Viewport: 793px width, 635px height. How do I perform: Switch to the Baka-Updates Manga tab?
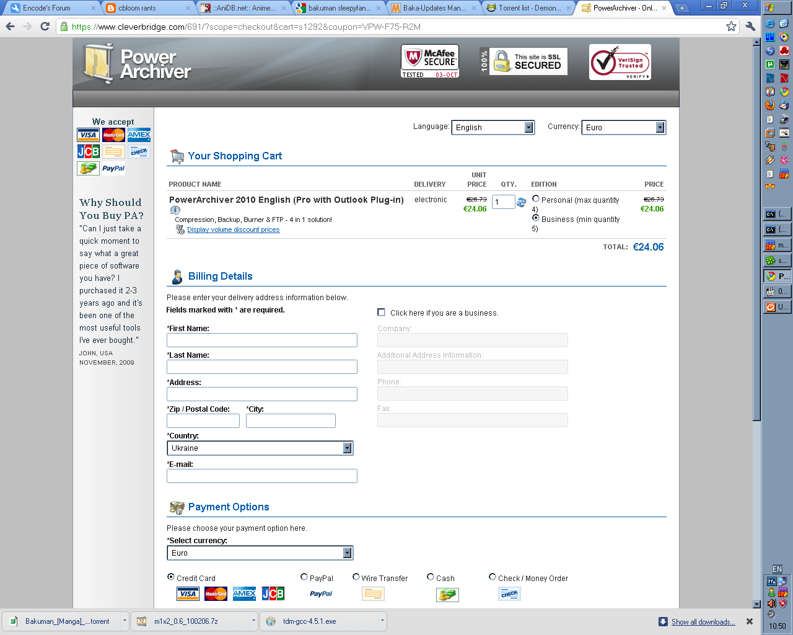point(434,8)
